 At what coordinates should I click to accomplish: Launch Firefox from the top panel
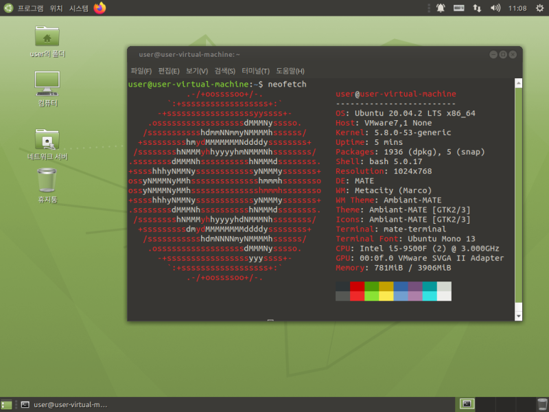[x=100, y=8]
